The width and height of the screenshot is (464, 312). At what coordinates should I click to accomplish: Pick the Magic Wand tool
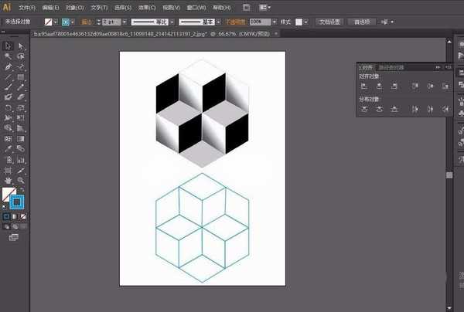pyautogui.click(x=8, y=56)
